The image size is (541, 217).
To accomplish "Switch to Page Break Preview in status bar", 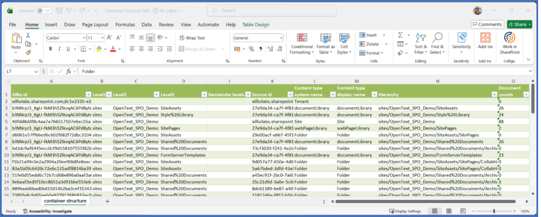I will coord(462,211).
